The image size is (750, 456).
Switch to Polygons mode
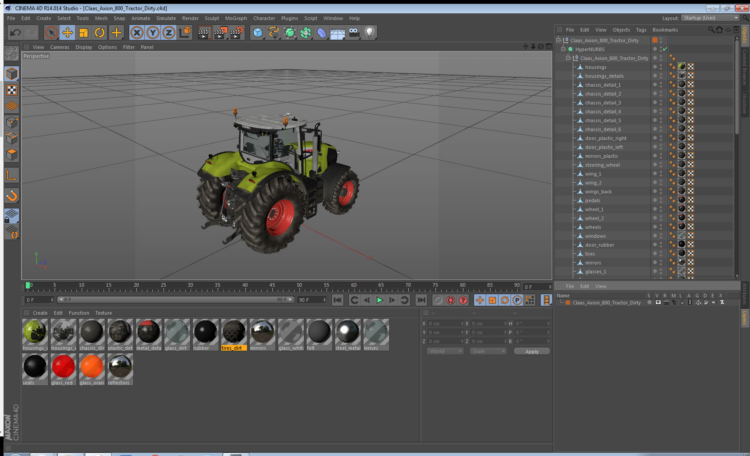(x=12, y=155)
